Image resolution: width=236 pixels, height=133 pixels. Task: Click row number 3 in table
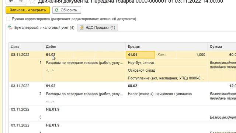pos(40,117)
